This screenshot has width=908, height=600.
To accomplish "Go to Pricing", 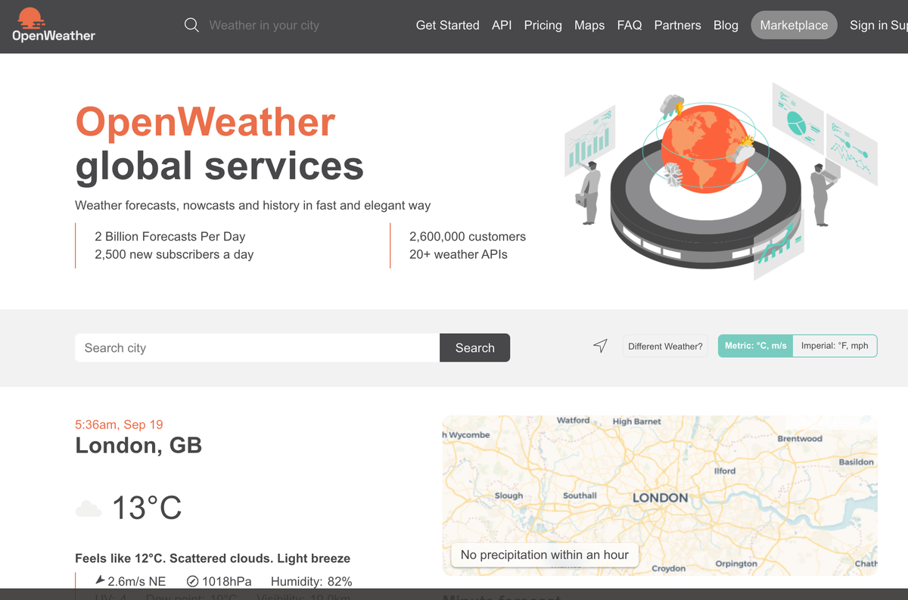I will [x=543, y=25].
